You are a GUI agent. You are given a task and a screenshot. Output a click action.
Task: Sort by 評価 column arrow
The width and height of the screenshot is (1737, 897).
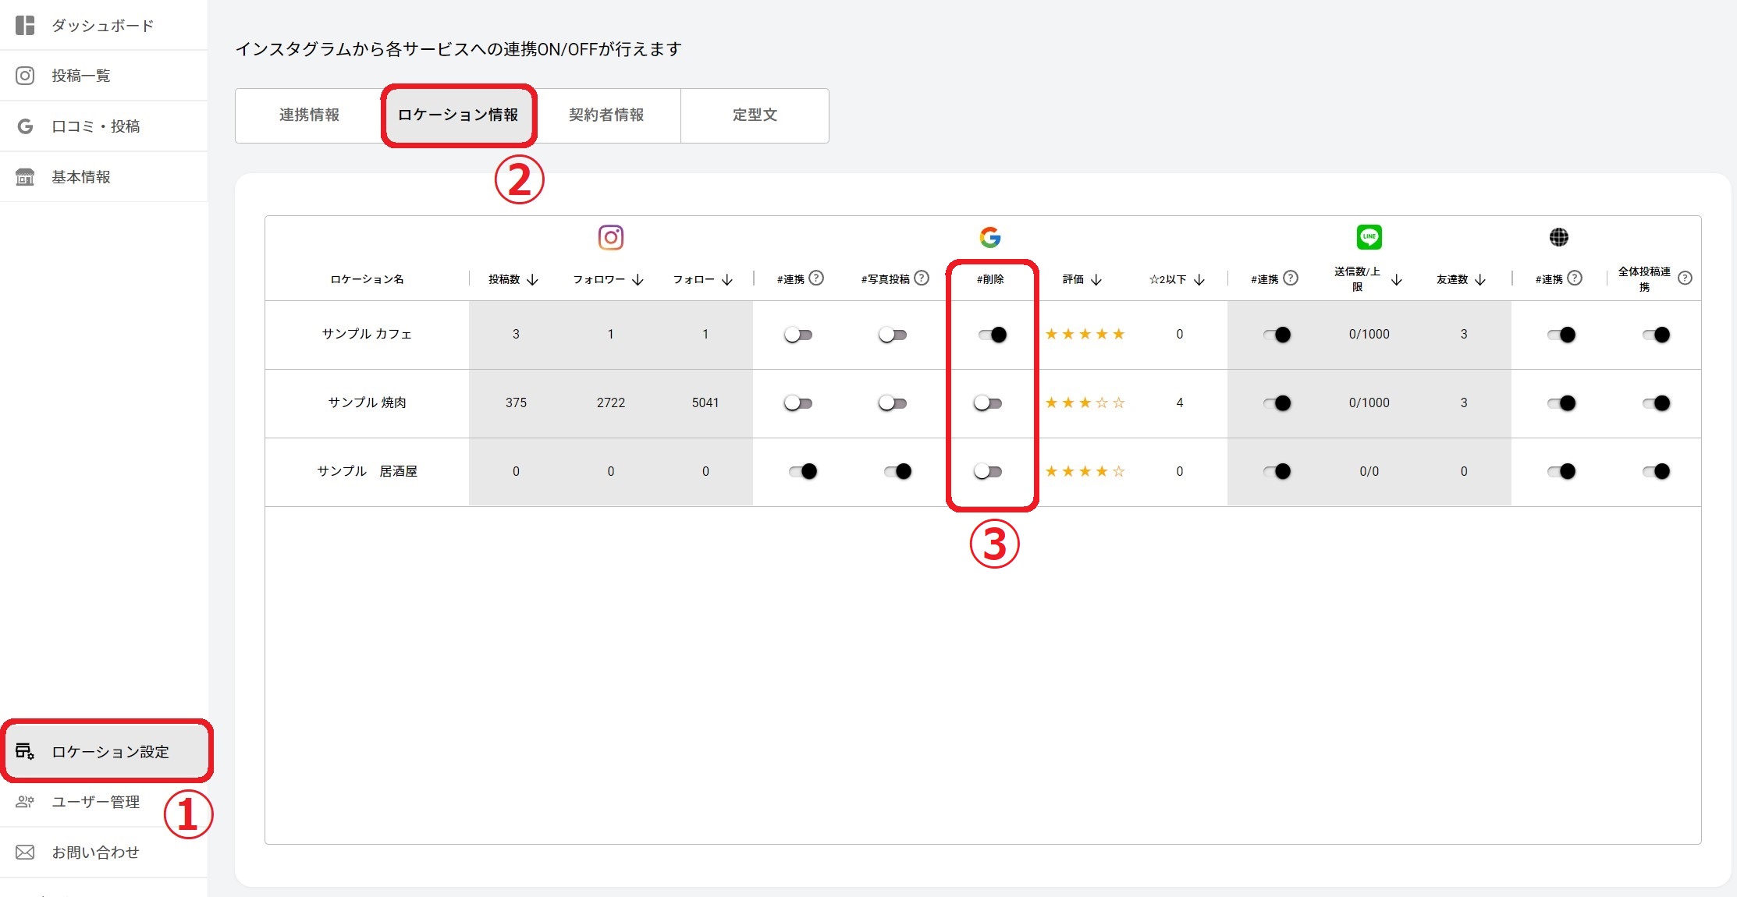[1096, 279]
